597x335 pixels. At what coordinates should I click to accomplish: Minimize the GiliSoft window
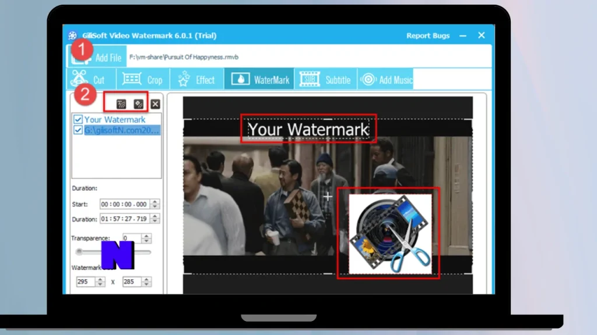click(x=463, y=35)
